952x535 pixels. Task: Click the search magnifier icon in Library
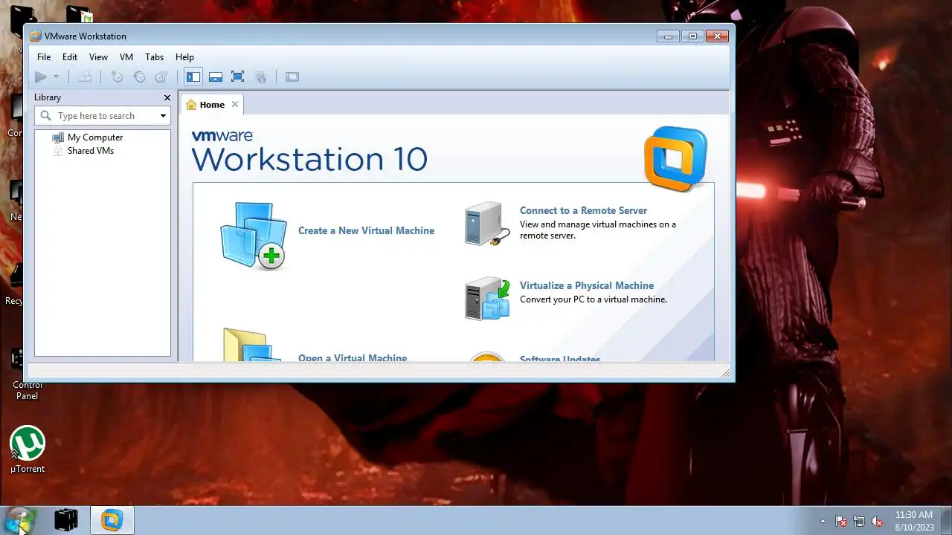pos(46,116)
